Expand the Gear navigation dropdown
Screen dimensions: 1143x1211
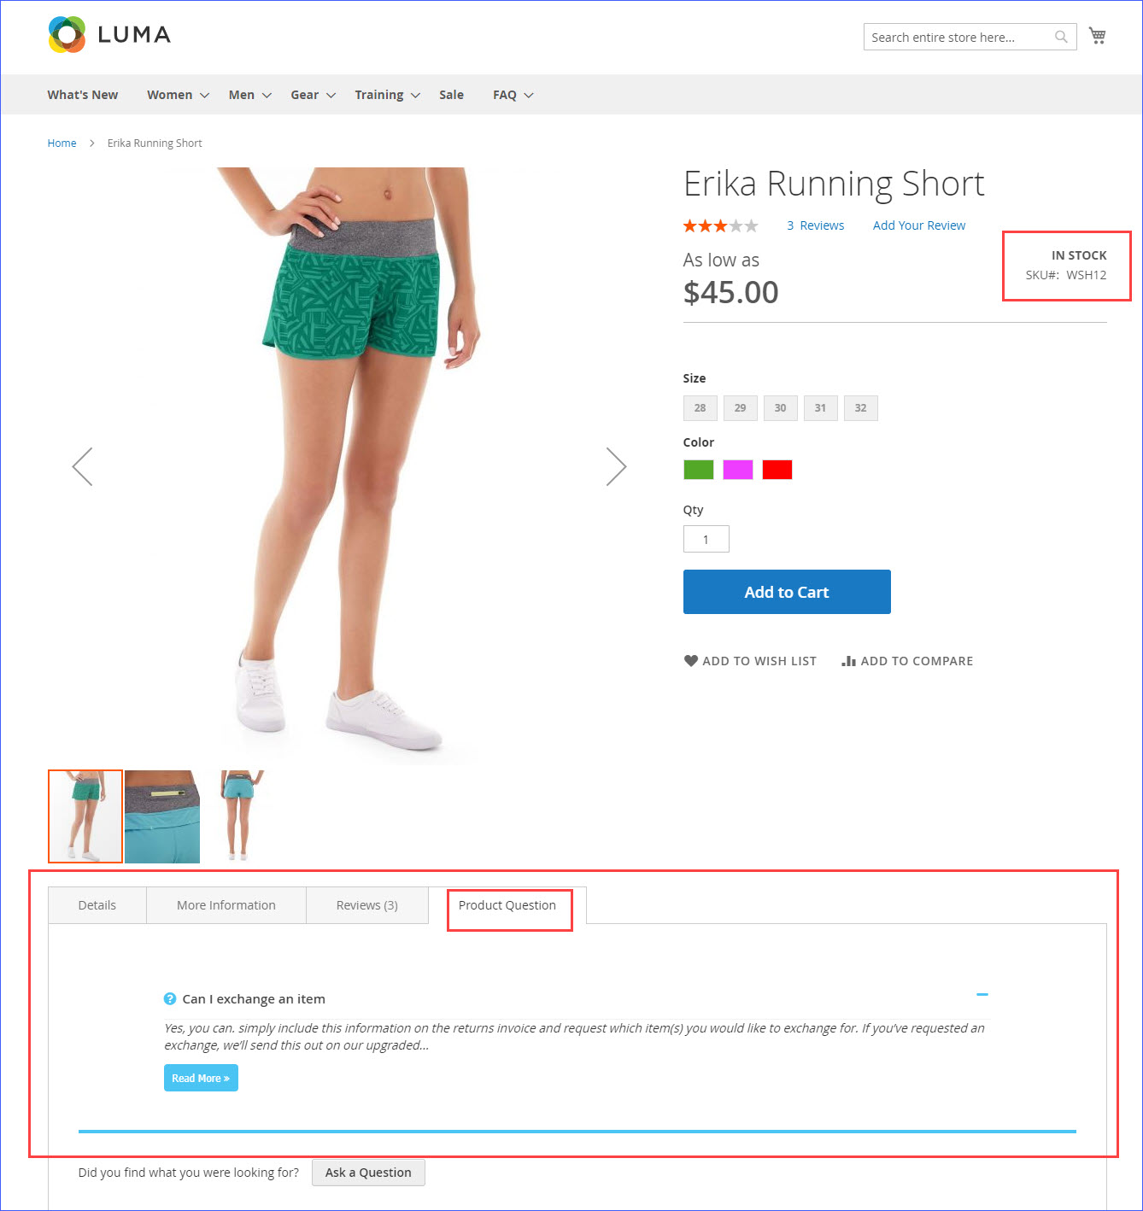point(306,94)
